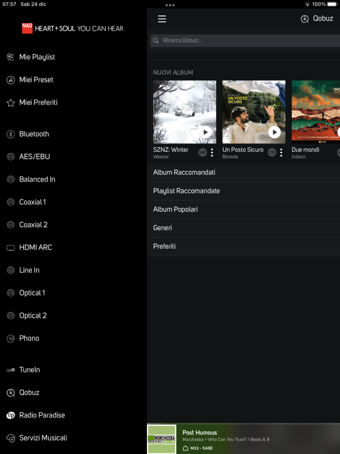Tap the battery indicator in status bar
The width and height of the screenshot is (340, 454).
(332, 4)
